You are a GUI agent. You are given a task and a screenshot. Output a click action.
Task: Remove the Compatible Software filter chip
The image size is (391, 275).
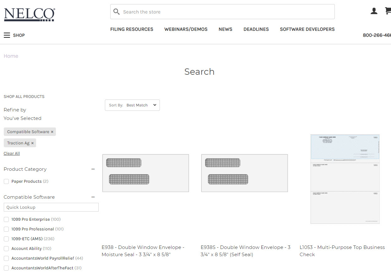52,132
